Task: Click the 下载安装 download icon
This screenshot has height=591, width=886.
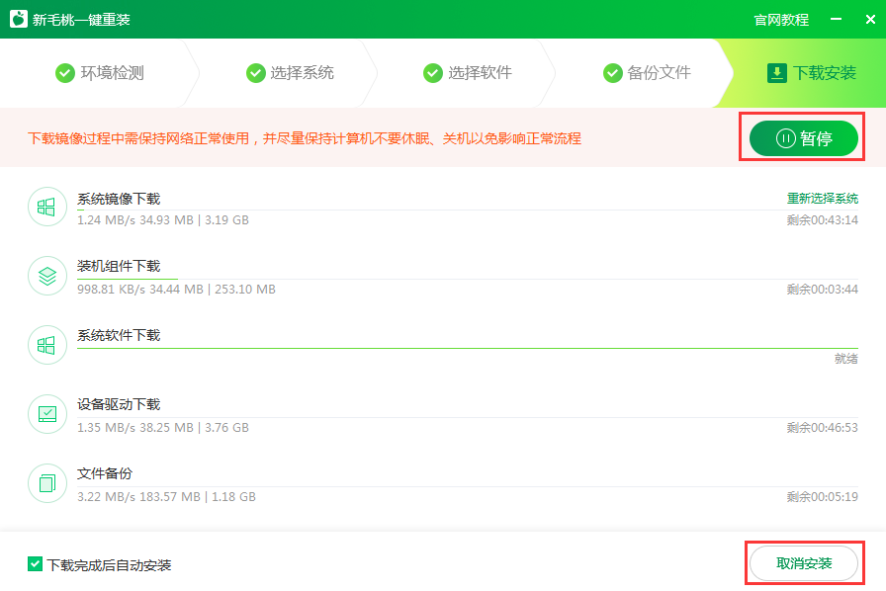Action: point(777,73)
